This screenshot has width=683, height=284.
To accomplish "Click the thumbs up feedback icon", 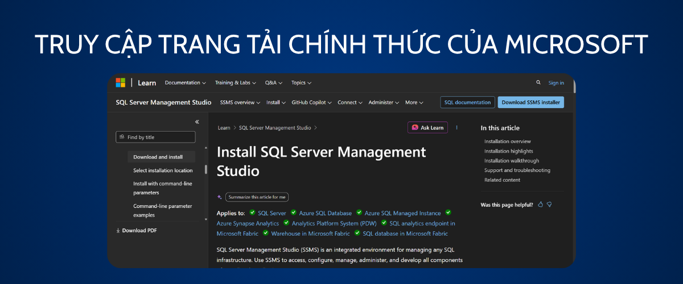I will click(x=541, y=204).
